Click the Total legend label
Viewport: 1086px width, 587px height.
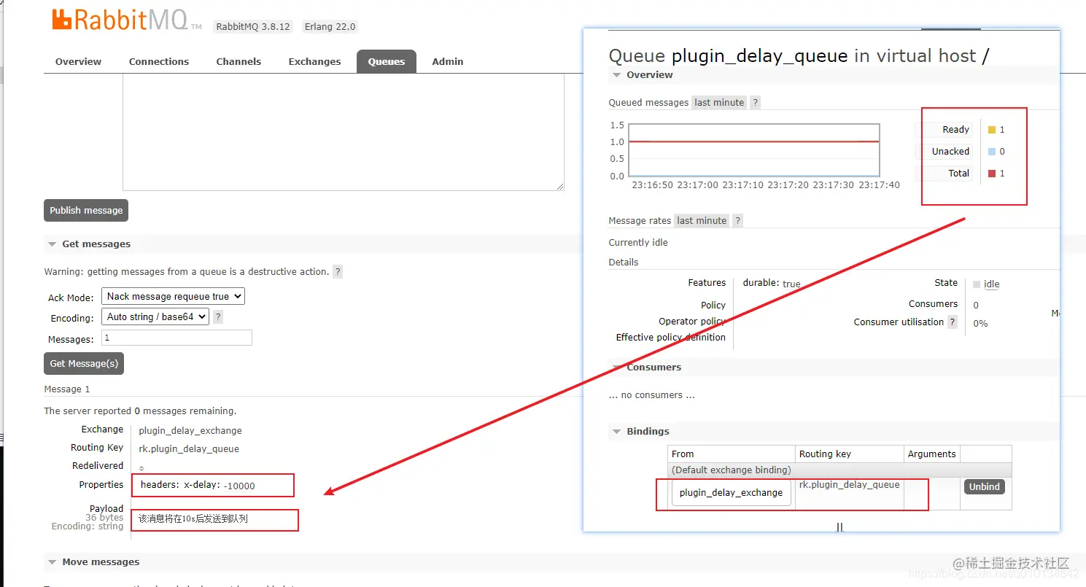(958, 174)
